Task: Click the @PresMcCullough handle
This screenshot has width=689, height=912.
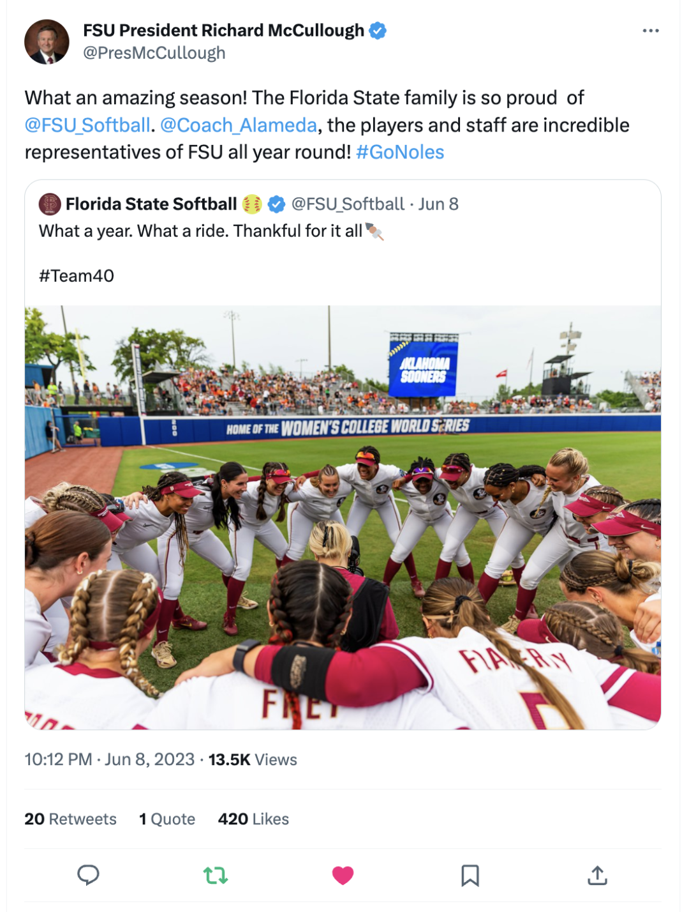Action: point(154,53)
